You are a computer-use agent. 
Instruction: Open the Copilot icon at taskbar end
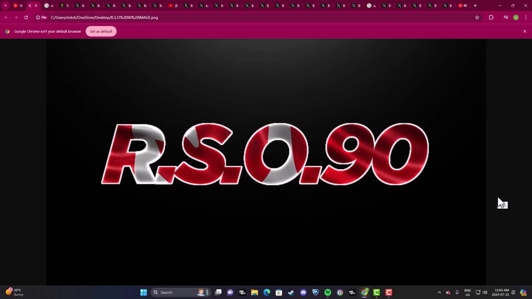point(523,292)
